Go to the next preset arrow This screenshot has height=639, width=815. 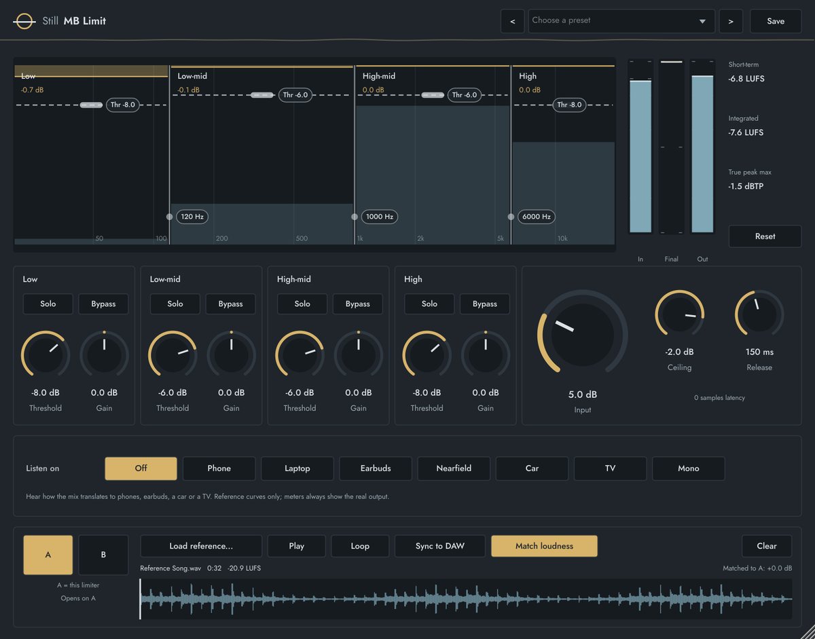(731, 21)
